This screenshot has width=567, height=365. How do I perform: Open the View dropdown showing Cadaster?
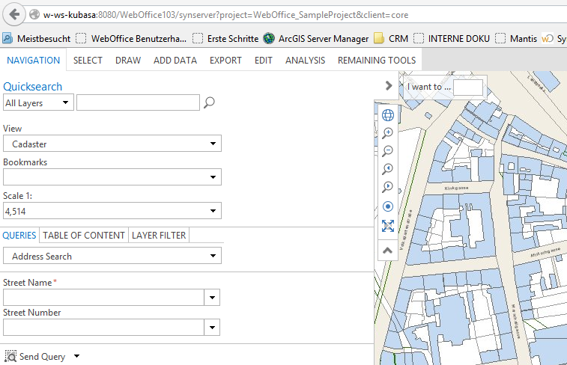click(112, 144)
